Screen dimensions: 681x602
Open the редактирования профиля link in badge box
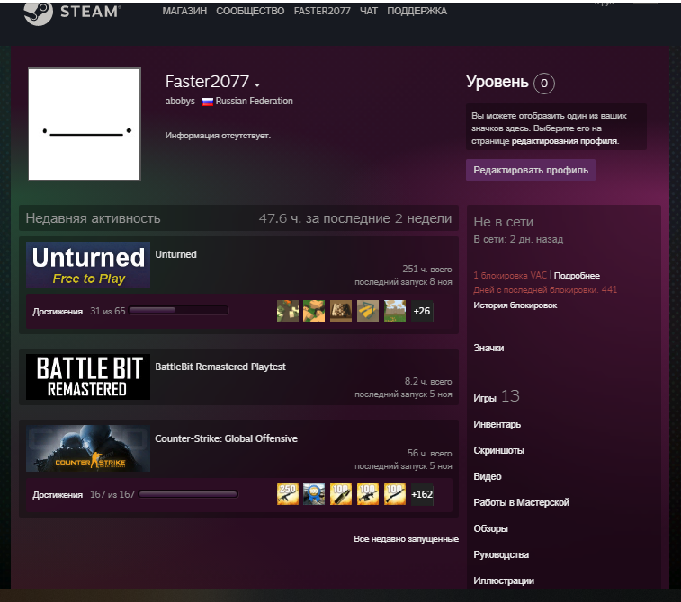pyautogui.click(x=565, y=141)
